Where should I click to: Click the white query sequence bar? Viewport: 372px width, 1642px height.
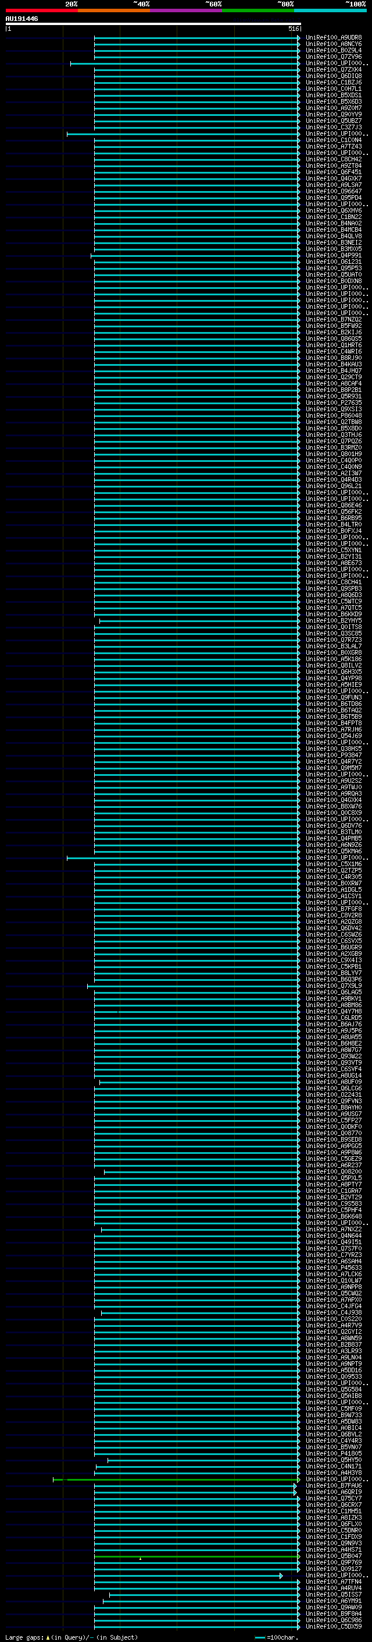[x=153, y=23]
